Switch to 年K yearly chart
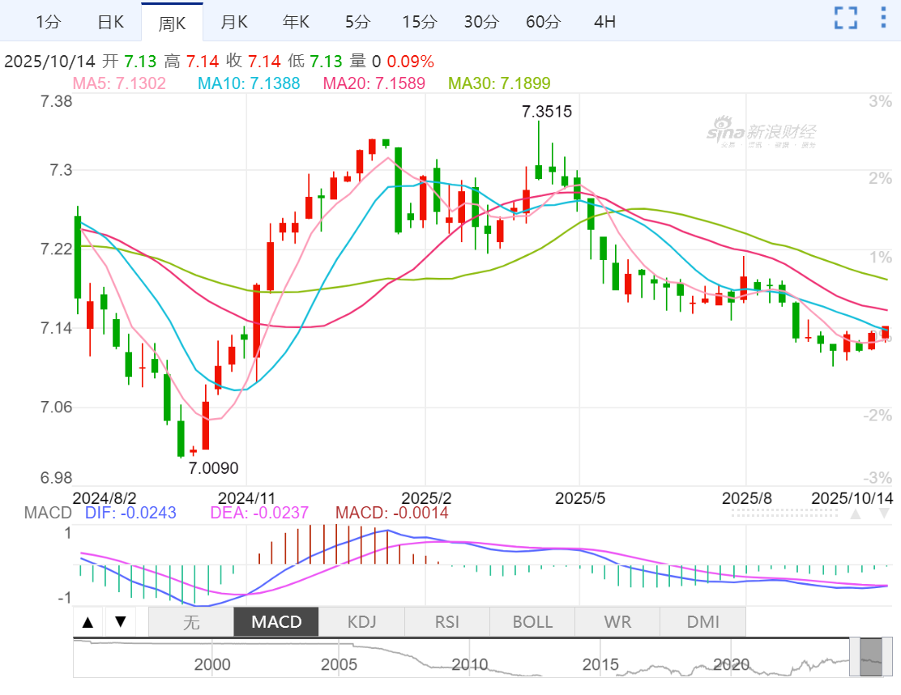 point(296,22)
